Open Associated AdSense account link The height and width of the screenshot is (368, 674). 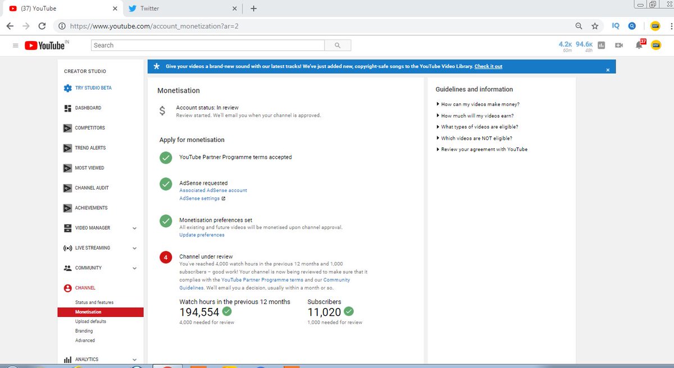tap(213, 190)
